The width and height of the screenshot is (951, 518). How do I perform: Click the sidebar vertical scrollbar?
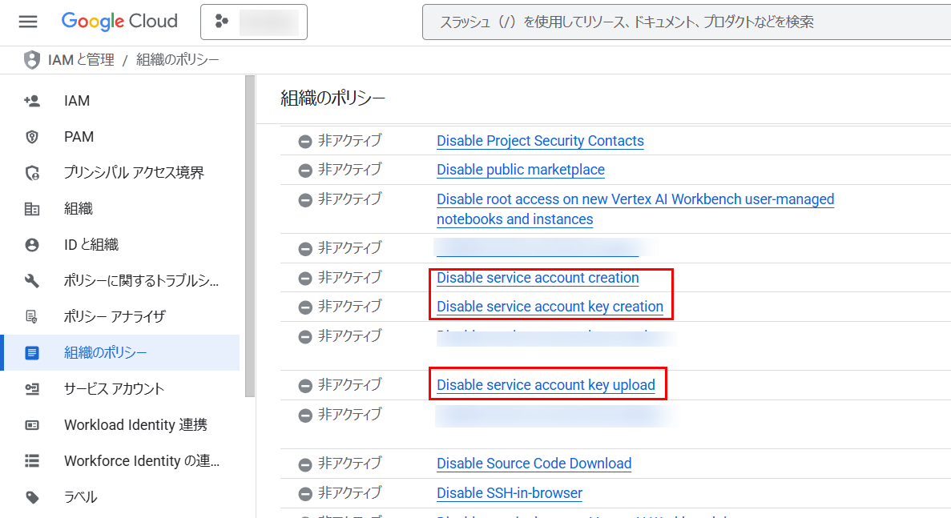coord(250,236)
